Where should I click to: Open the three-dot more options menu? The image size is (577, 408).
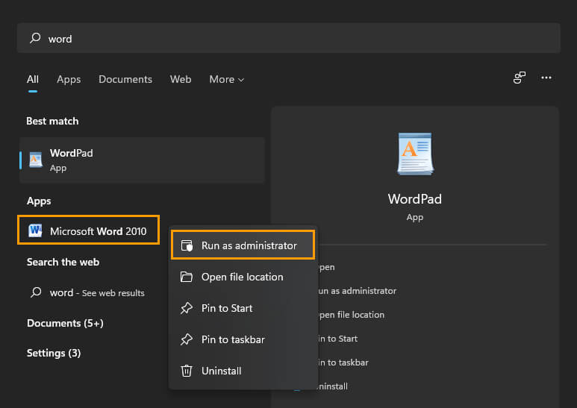(546, 78)
